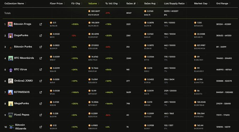Open BTC Virus external link icon
Image resolution: width=239 pixels, height=132 pixels.
click(x=41, y=70)
